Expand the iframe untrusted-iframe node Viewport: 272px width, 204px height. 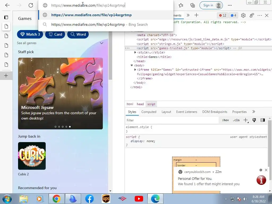tap(135, 70)
